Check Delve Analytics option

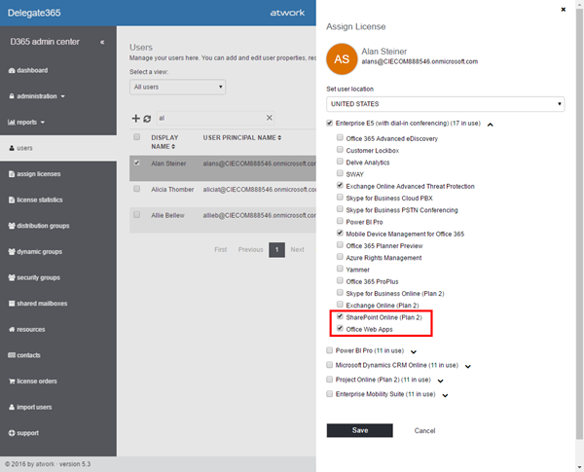coord(340,162)
